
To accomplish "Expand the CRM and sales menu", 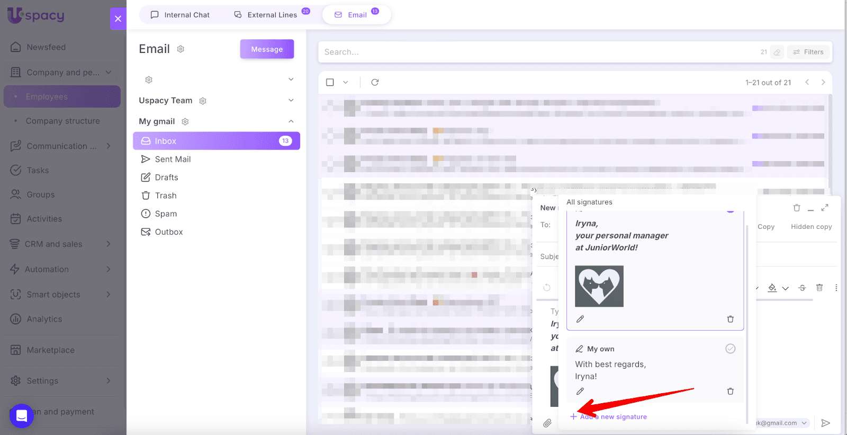I will 108,244.
